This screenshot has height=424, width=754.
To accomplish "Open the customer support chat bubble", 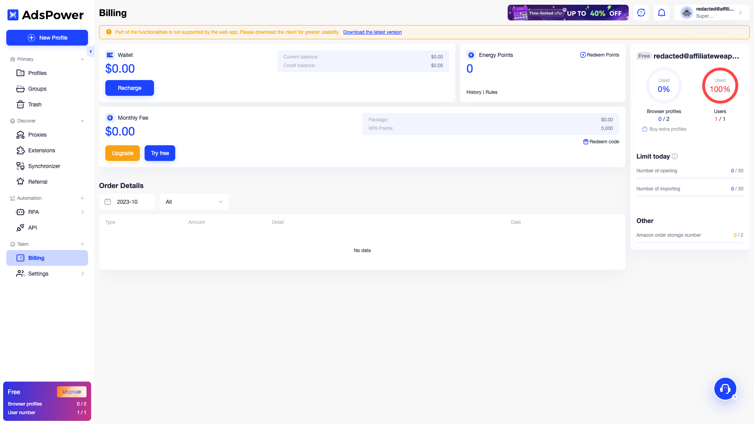I will click(725, 389).
